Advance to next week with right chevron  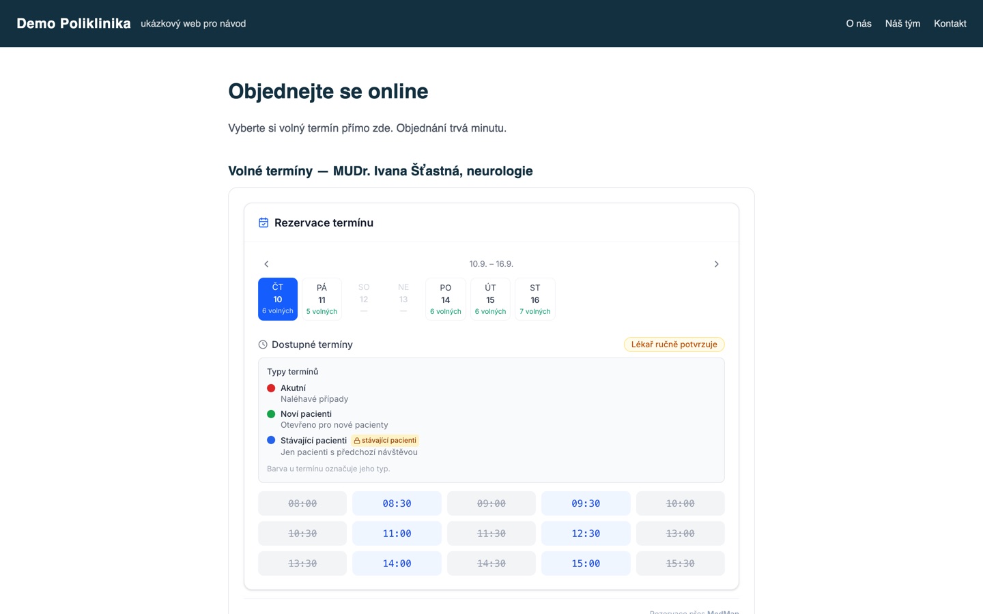click(x=716, y=264)
